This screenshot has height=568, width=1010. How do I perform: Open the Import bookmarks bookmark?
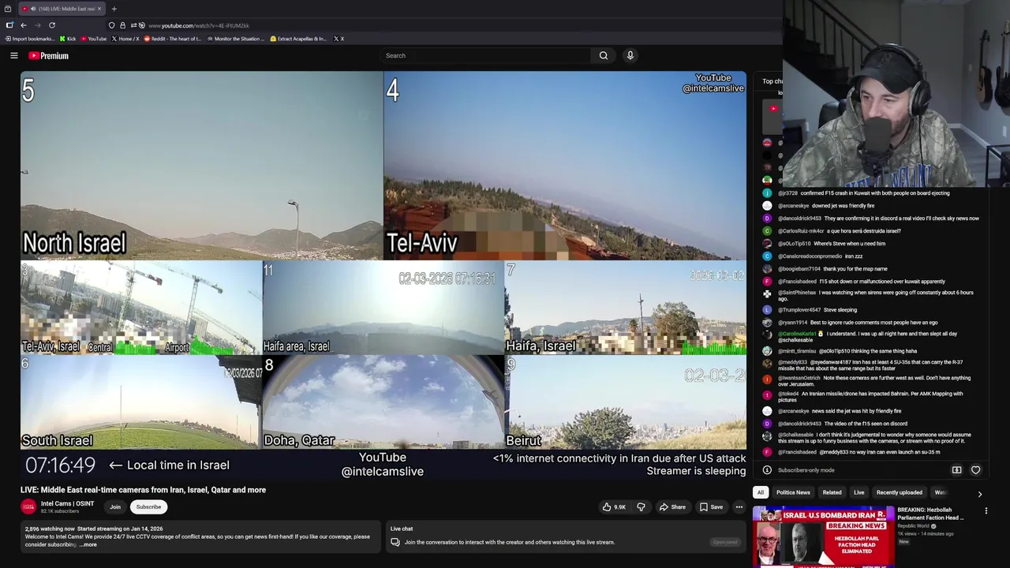click(30, 39)
